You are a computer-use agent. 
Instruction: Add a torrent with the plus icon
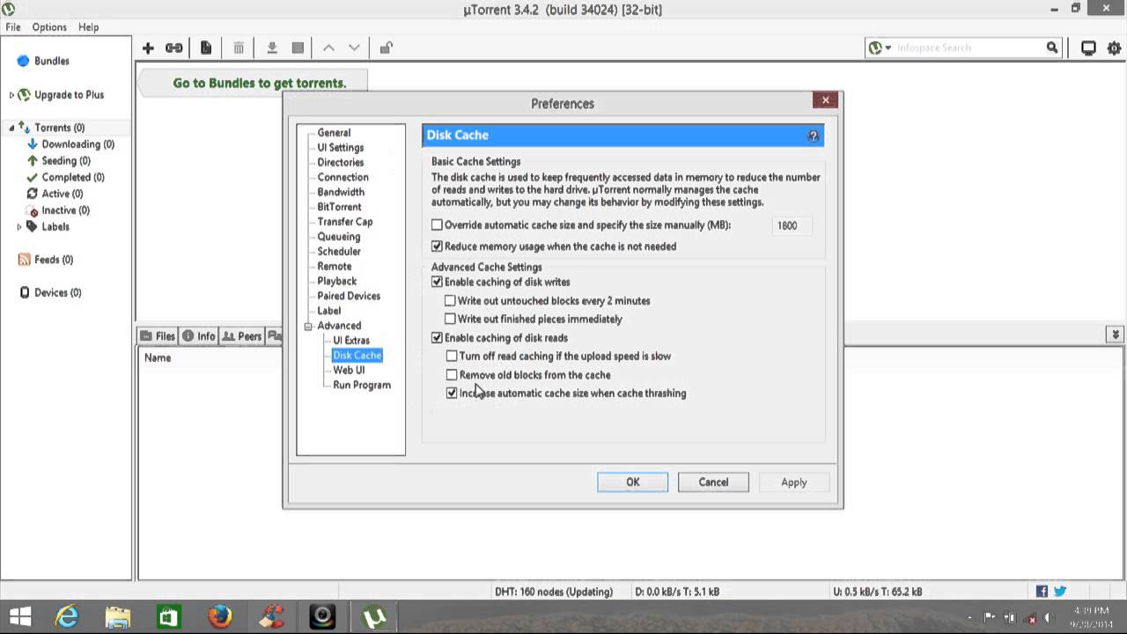148,48
